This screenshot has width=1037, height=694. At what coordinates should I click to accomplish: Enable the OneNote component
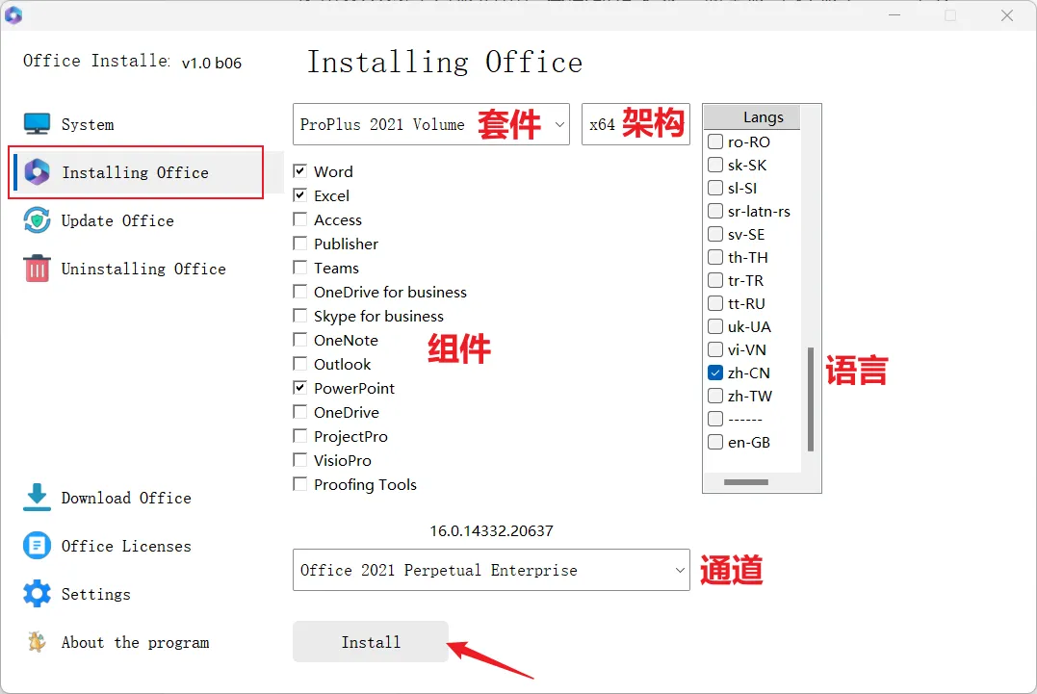tap(299, 340)
